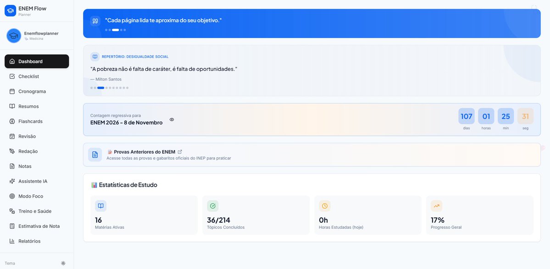The height and width of the screenshot is (269, 550).
Task: Click chart emoji next to Estatísticas de Estudo
Action: click(x=94, y=185)
